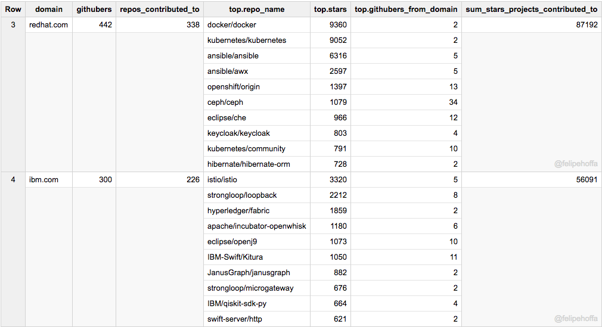Click the 56091 sum stars value

pos(587,180)
